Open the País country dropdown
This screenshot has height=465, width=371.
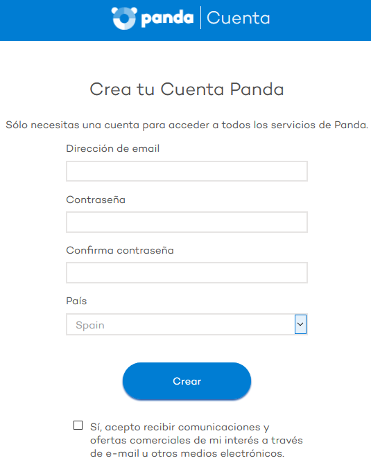[x=187, y=324]
